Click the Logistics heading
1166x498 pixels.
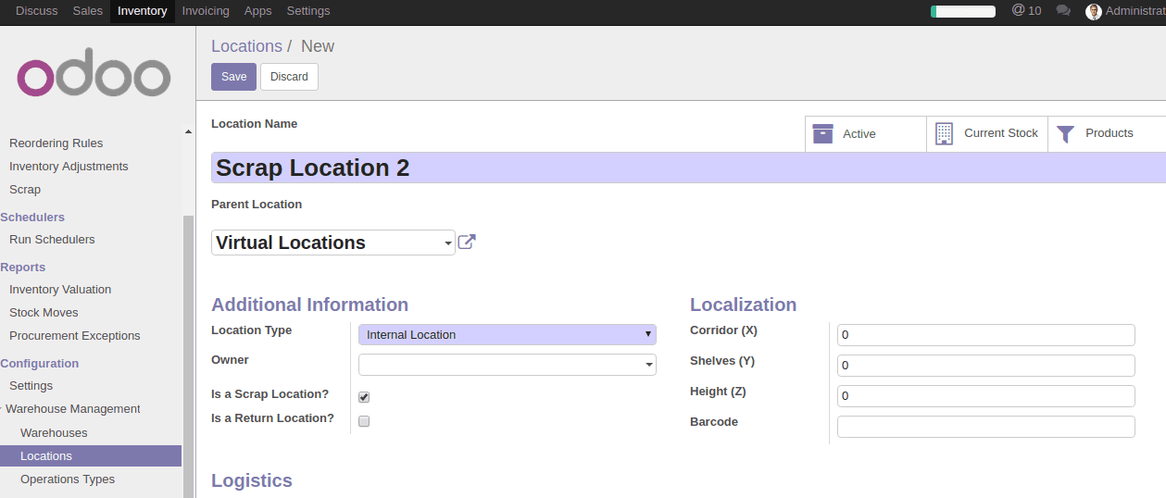[x=252, y=480]
